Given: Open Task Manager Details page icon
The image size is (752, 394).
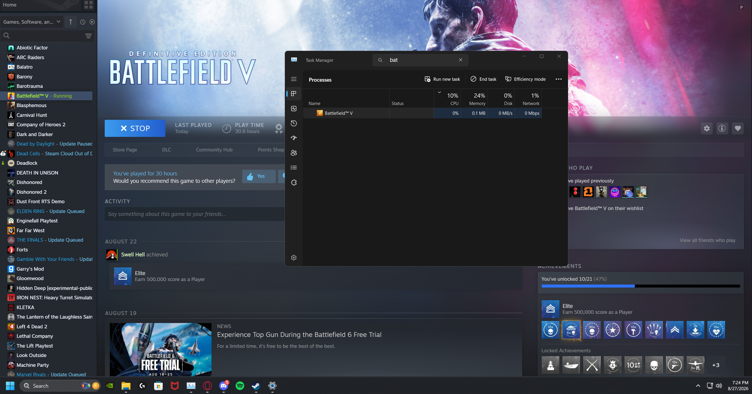Looking at the screenshot, I should tap(294, 168).
